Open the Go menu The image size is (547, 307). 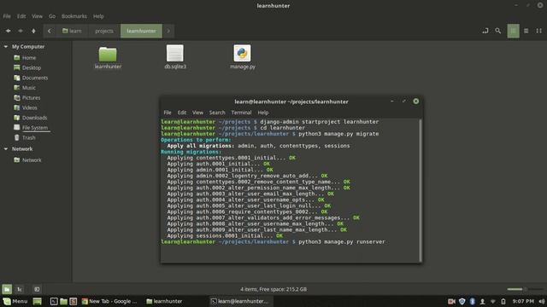pyautogui.click(x=52, y=16)
